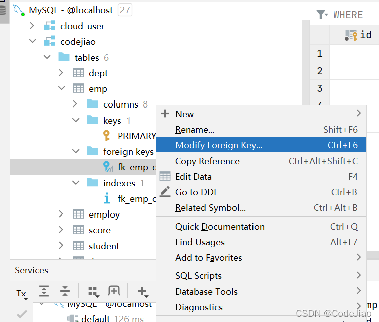Click the student table icon
Screen dimensions: 379x322
(78, 246)
